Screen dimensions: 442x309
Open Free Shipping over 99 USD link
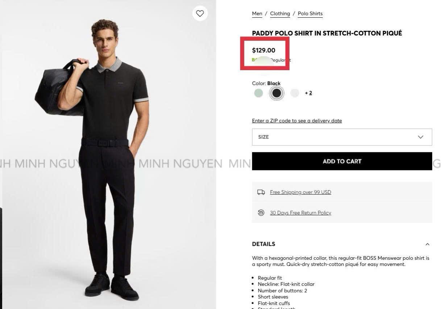click(x=300, y=192)
